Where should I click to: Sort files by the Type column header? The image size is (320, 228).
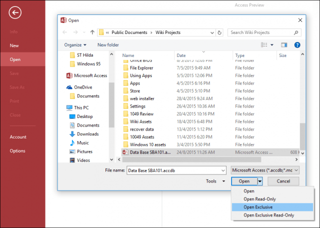[240, 55]
